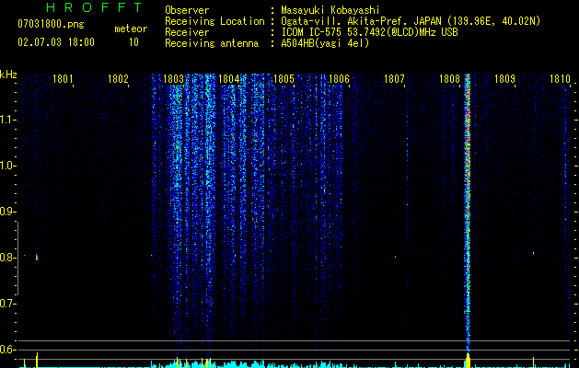579x368 pixels.
Task: Click the 1.0 kHz frequency label
Action: pos(7,166)
